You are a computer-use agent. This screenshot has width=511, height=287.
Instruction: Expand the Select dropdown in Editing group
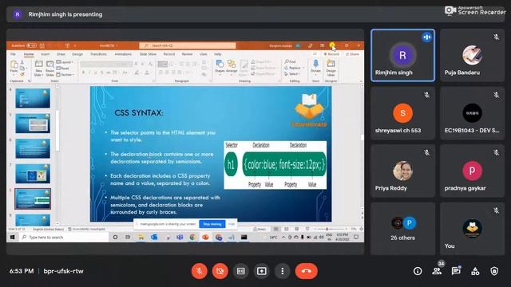(292, 74)
